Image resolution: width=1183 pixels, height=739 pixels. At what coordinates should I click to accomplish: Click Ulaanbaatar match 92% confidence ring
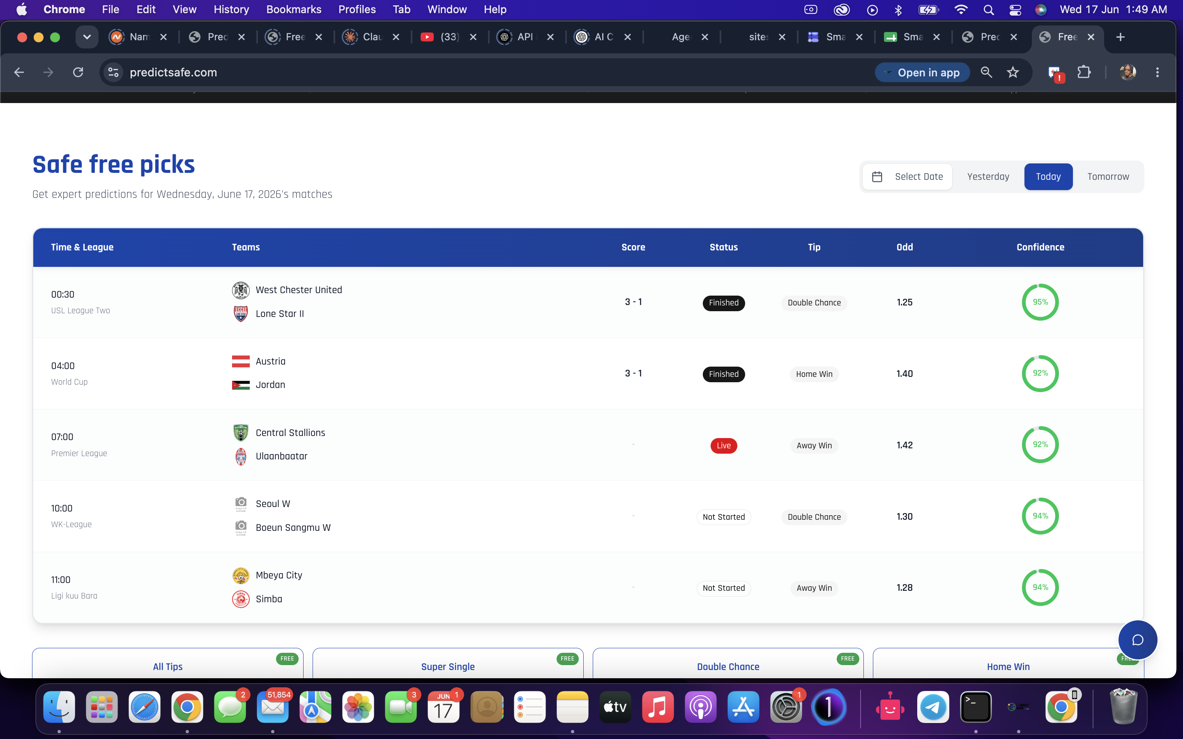(x=1040, y=445)
